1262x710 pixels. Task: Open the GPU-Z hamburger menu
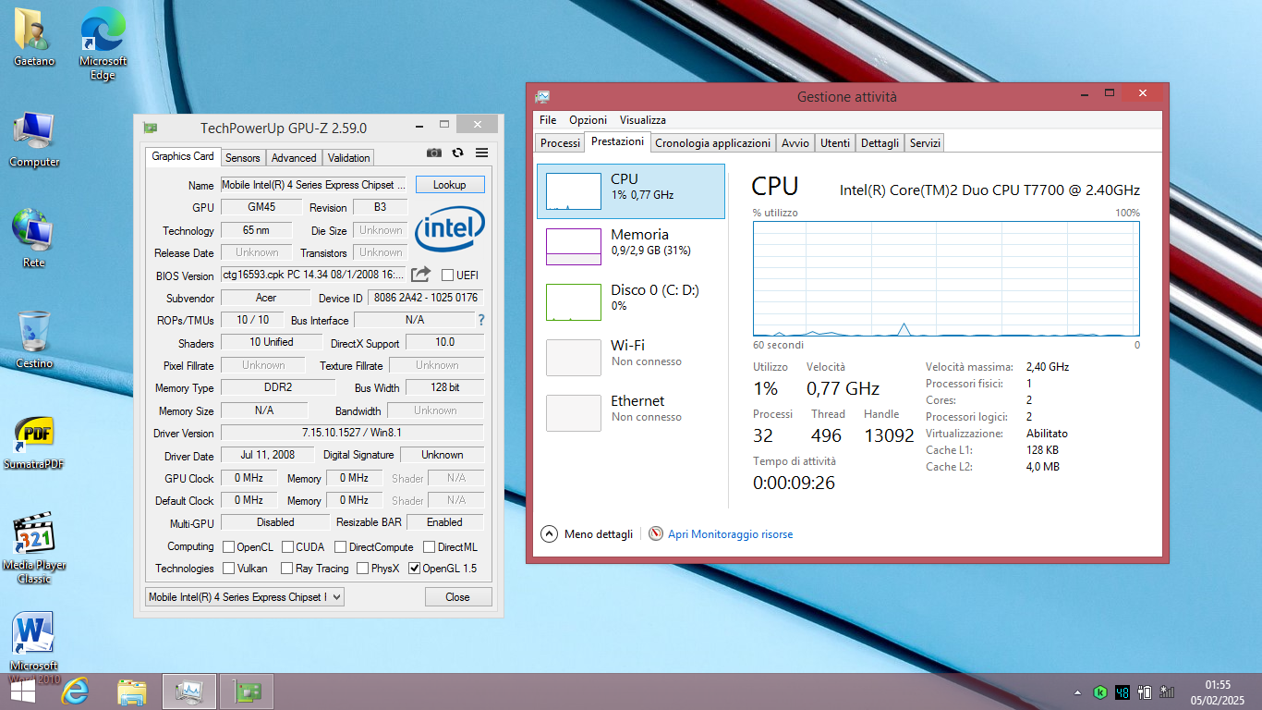[481, 153]
